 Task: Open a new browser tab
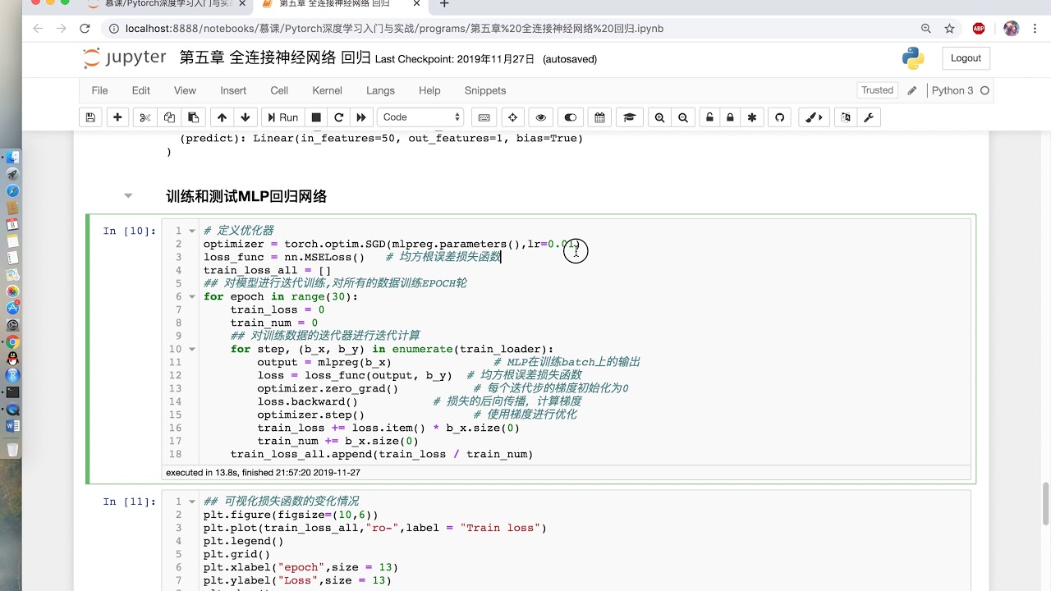(444, 4)
